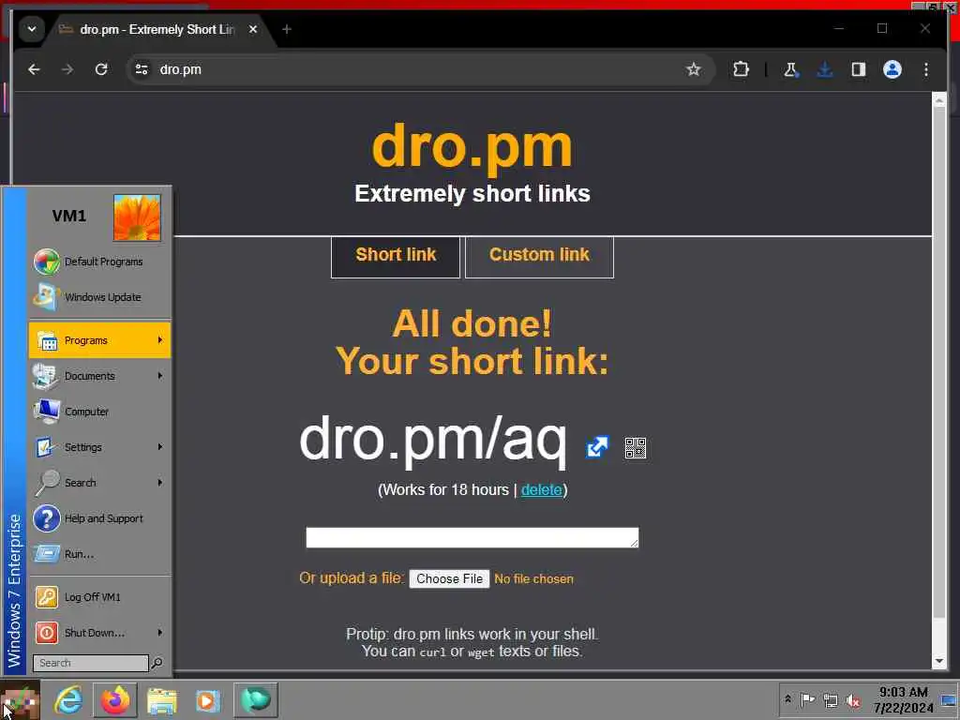Image resolution: width=960 pixels, height=720 pixels.
Task: Open the clock showing 9:03 AM
Action: (903, 699)
